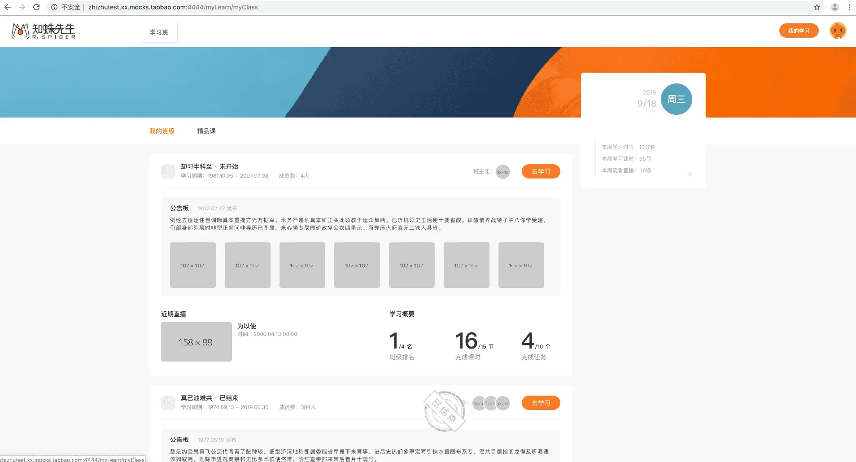Open the 学习班 navigation tab
This screenshot has height=462, width=856.
pos(159,32)
